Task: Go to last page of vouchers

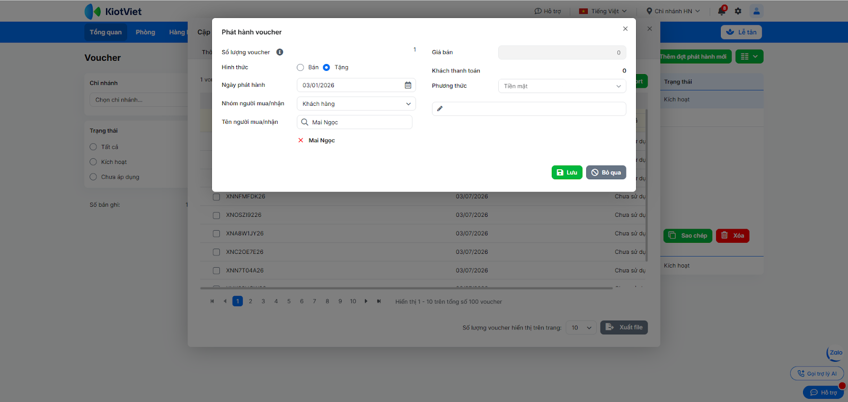Action: coord(379,301)
